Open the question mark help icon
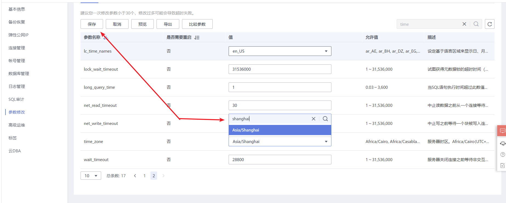 coord(502,155)
